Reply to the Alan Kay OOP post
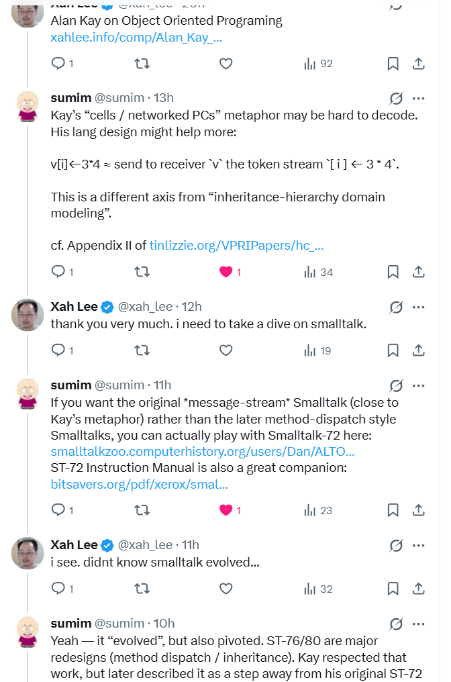Image resolution: width=451 pixels, height=682 pixels. 59,64
